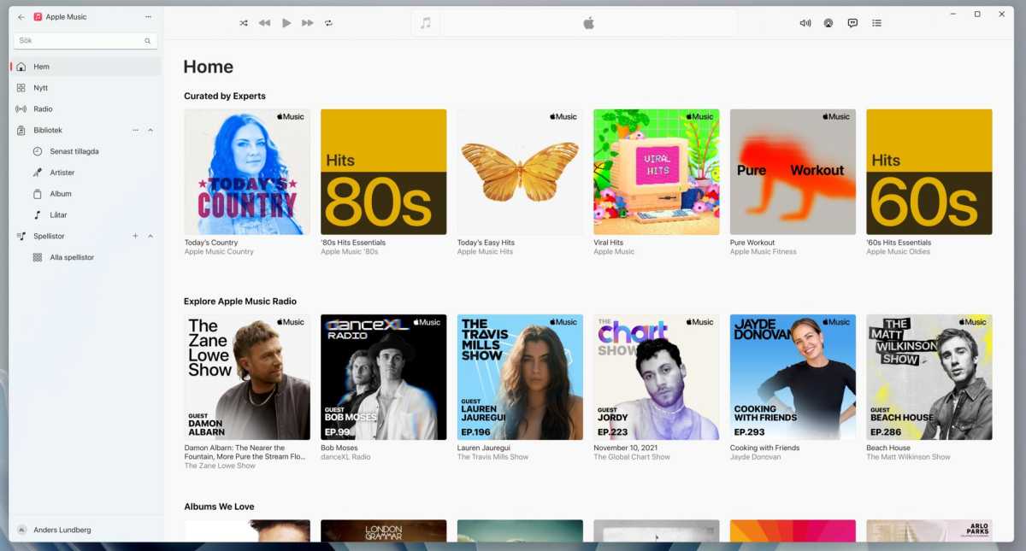The width and height of the screenshot is (1026, 551).
Task: Create a playlist with the plus button
Action: pyautogui.click(x=135, y=236)
